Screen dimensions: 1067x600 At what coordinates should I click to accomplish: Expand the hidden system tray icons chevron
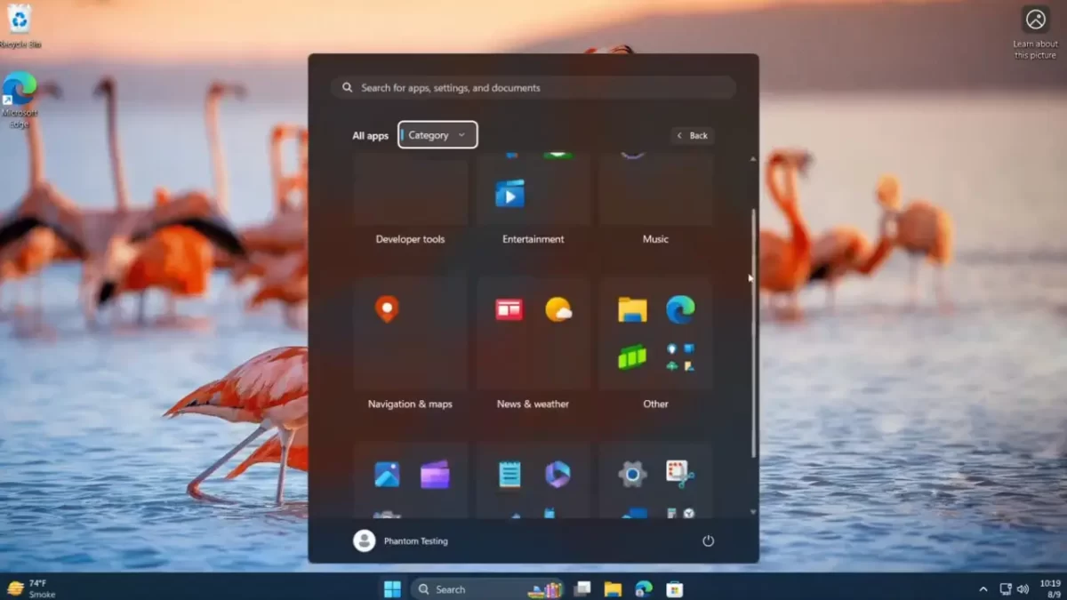pyautogui.click(x=983, y=588)
